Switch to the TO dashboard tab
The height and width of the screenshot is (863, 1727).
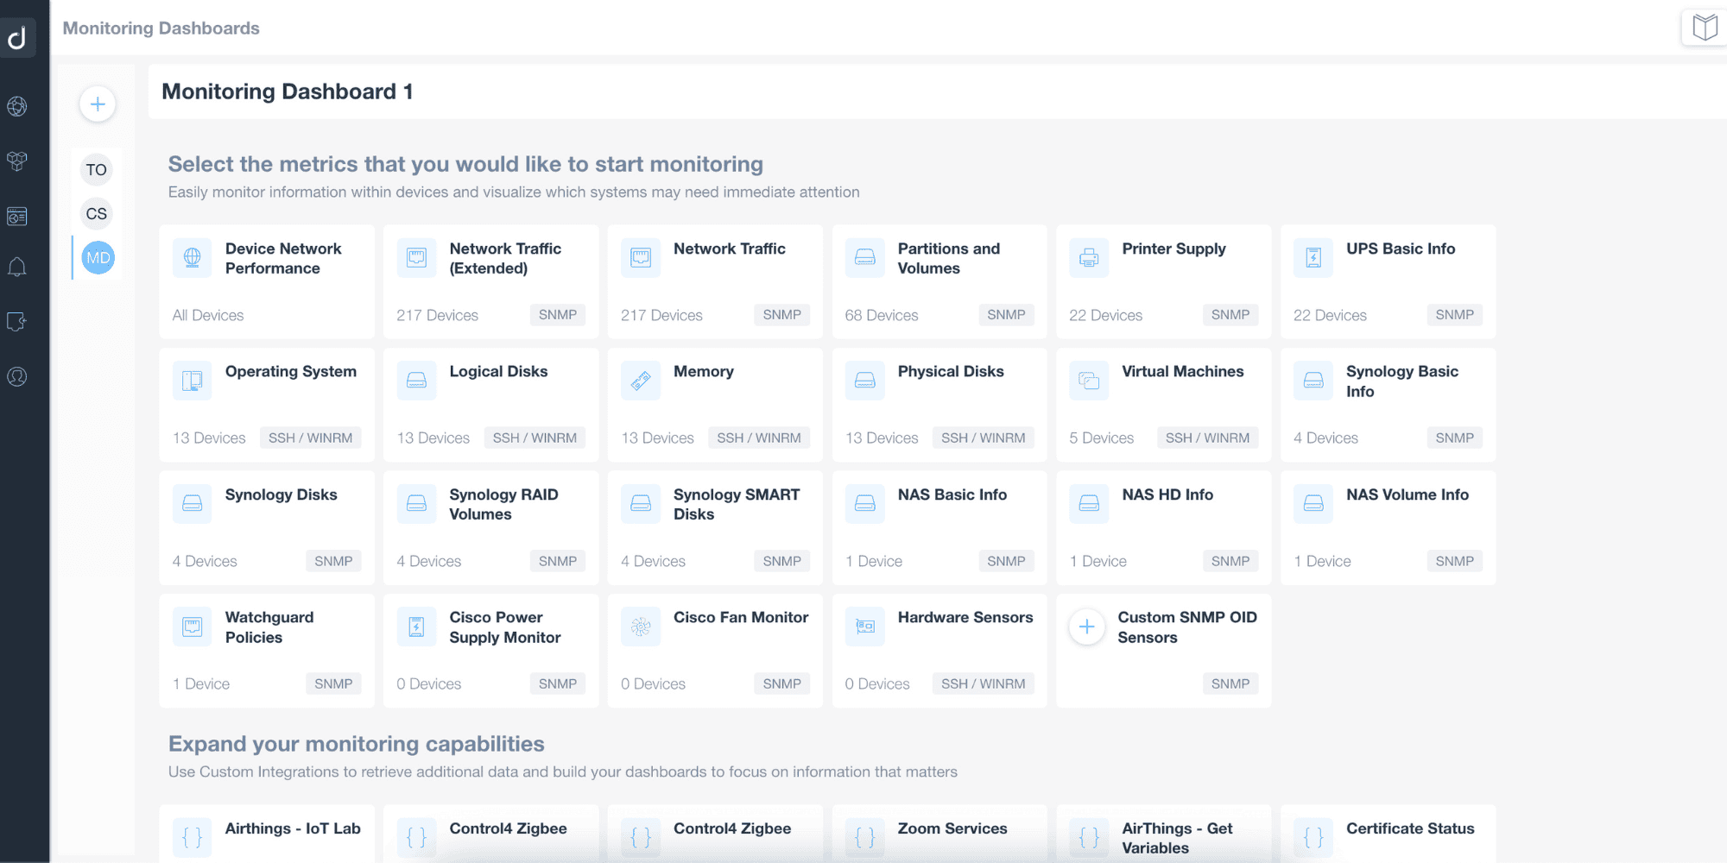[97, 170]
